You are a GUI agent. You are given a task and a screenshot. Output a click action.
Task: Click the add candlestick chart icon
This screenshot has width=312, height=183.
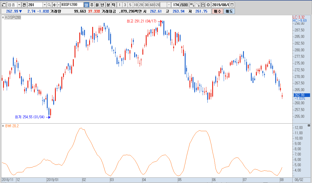point(192,5)
